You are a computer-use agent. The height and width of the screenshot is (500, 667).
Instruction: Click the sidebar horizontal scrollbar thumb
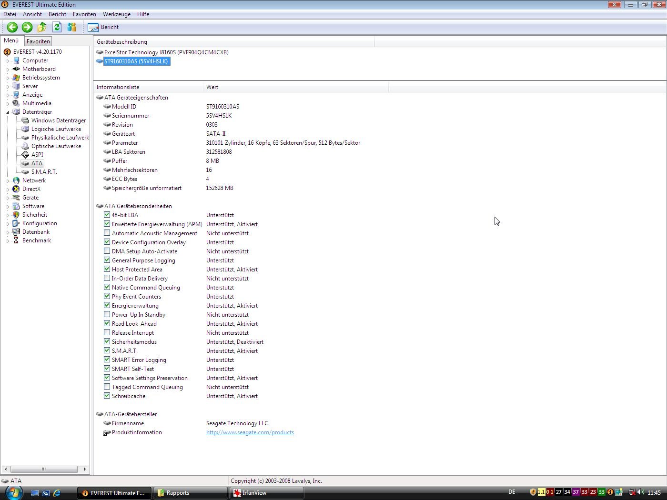[44, 469]
